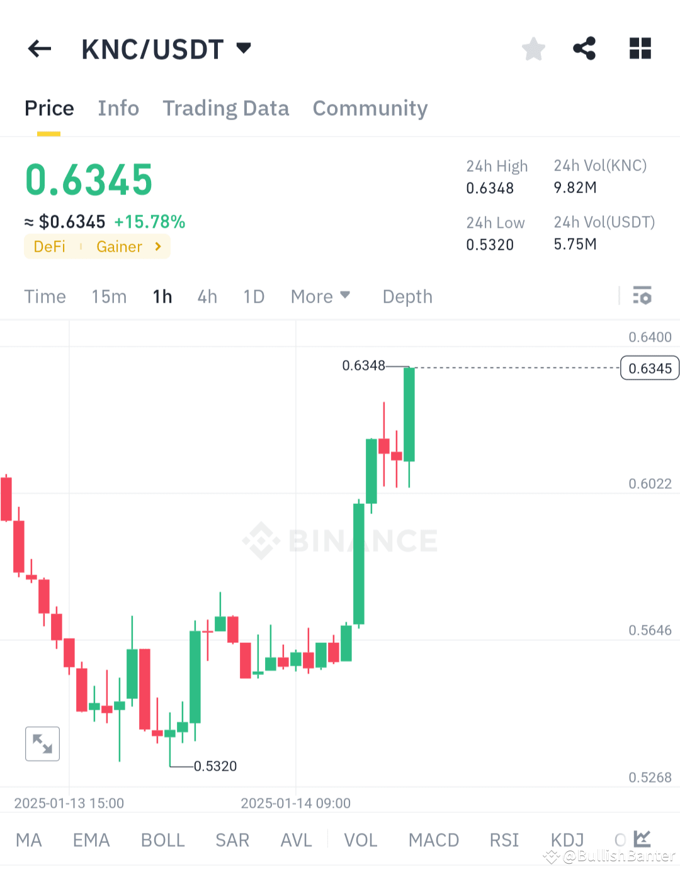Switch to the Trading Data tab
Image resolution: width=680 pixels, height=870 pixels.
tap(225, 108)
